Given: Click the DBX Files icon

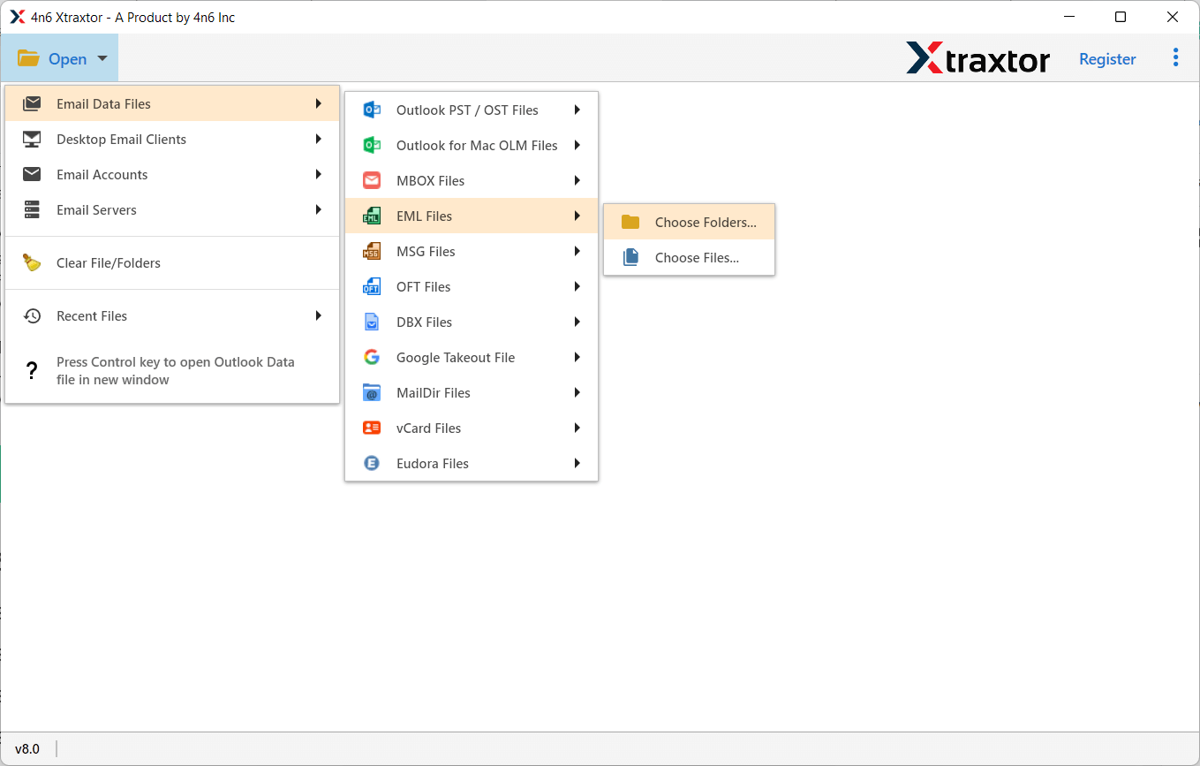Looking at the screenshot, I should click(x=372, y=322).
